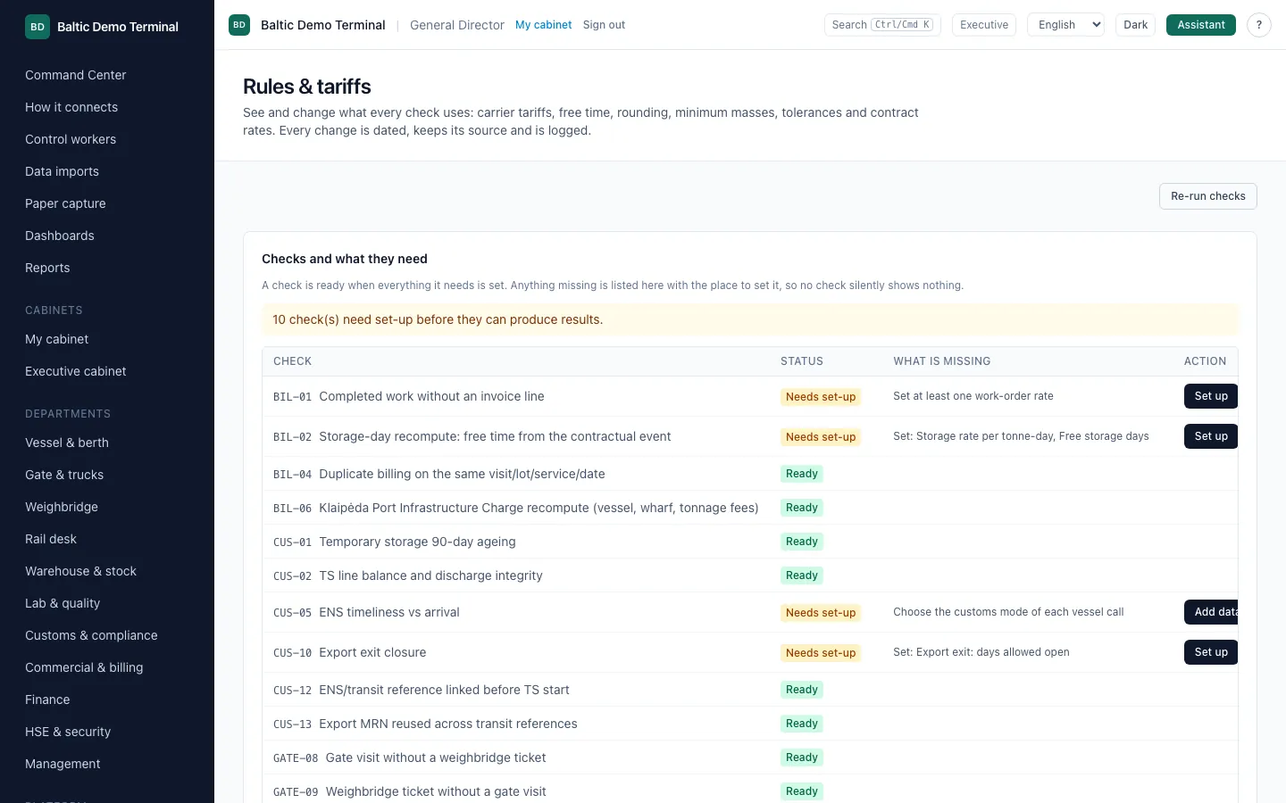Click Set up for BIL-02 storage-day recompute
The height and width of the screenshot is (803, 1286).
click(1211, 436)
